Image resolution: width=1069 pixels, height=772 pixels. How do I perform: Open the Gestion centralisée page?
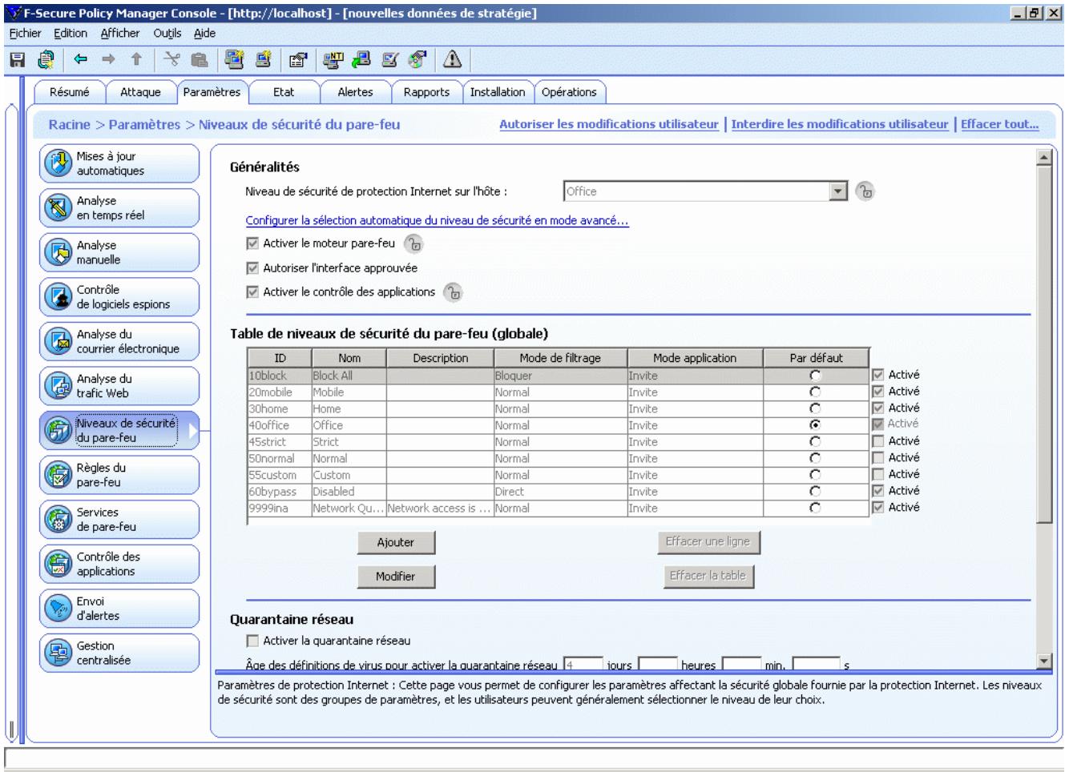coord(119,653)
